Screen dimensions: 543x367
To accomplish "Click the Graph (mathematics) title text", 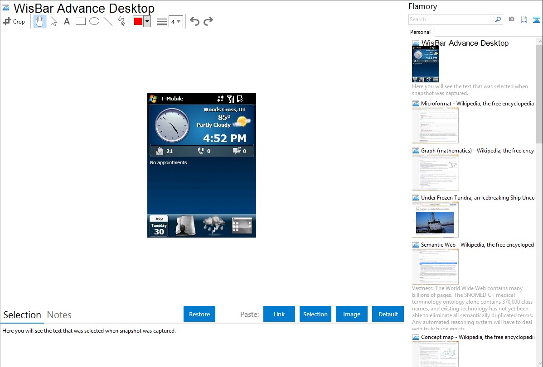I will pyautogui.click(x=477, y=151).
